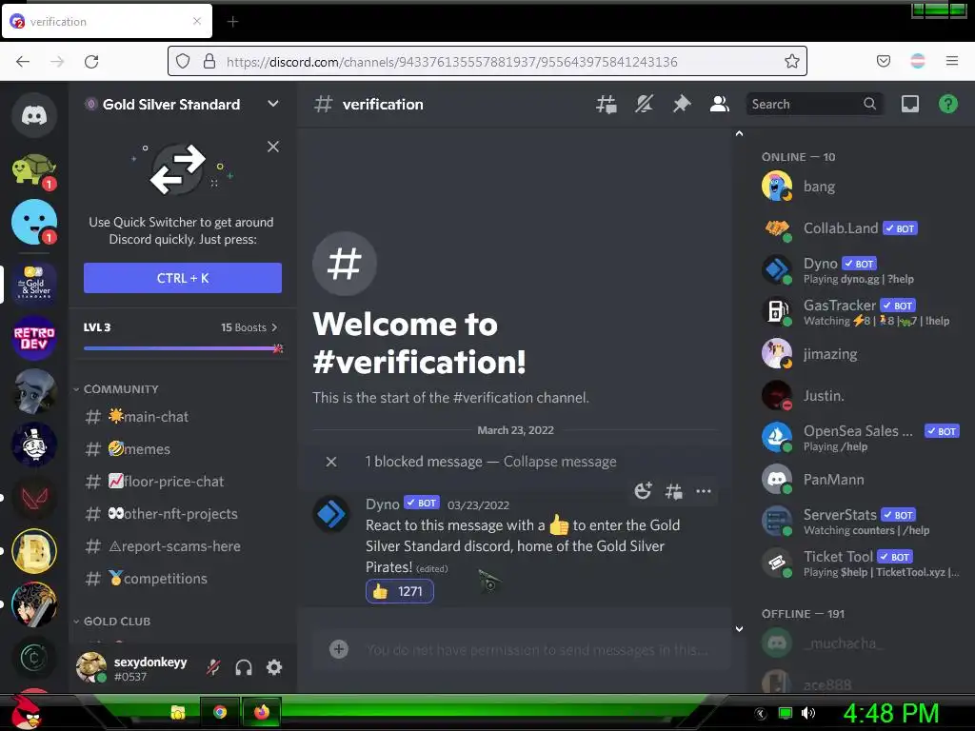Viewport: 975px width, 731px height.
Task: Select GasTracker bot in member list
Action: [861, 312]
